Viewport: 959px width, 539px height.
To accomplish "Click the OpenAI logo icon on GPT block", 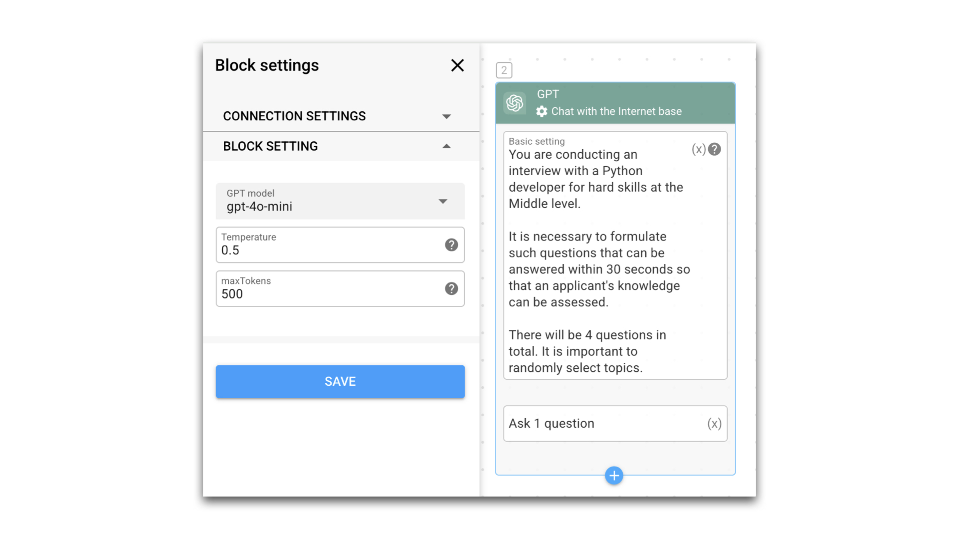I will coord(514,103).
